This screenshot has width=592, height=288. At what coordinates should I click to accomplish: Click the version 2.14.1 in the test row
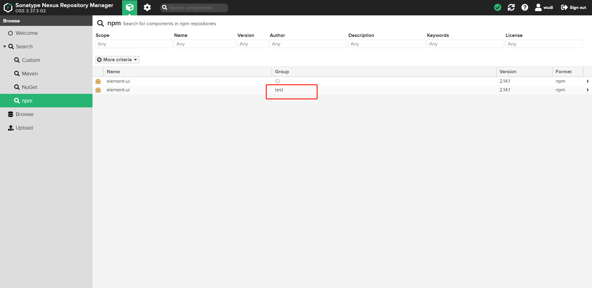click(x=505, y=90)
